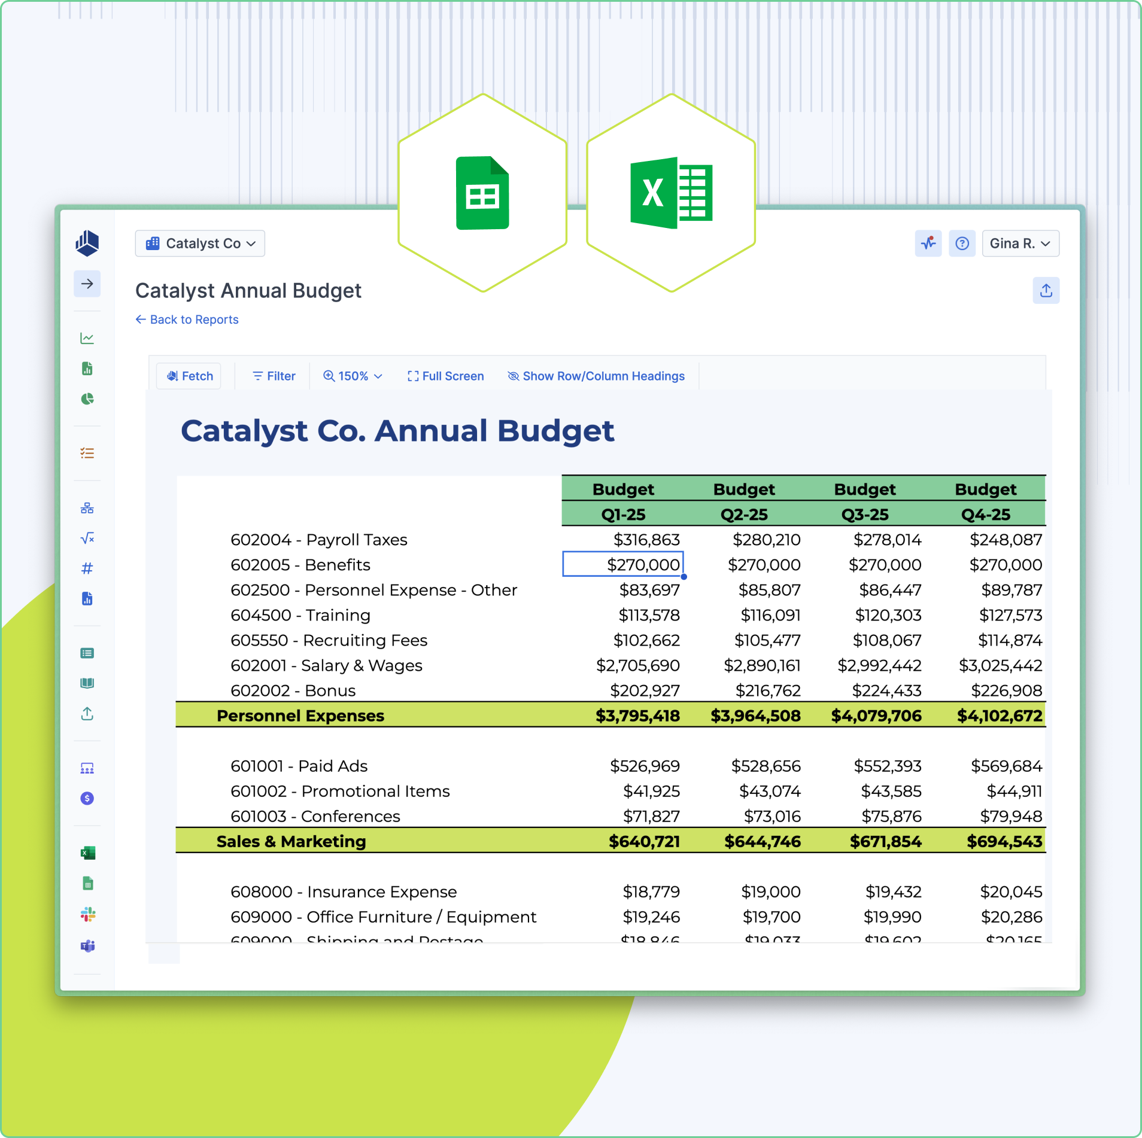Select the '604500 - Training' row label
This screenshot has height=1138, width=1142.
point(300,615)
